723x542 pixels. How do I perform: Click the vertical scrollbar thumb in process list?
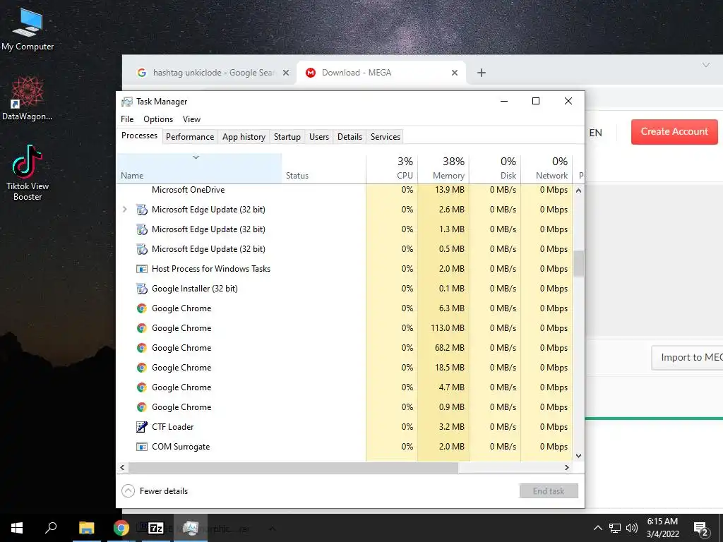coord(579,264)
